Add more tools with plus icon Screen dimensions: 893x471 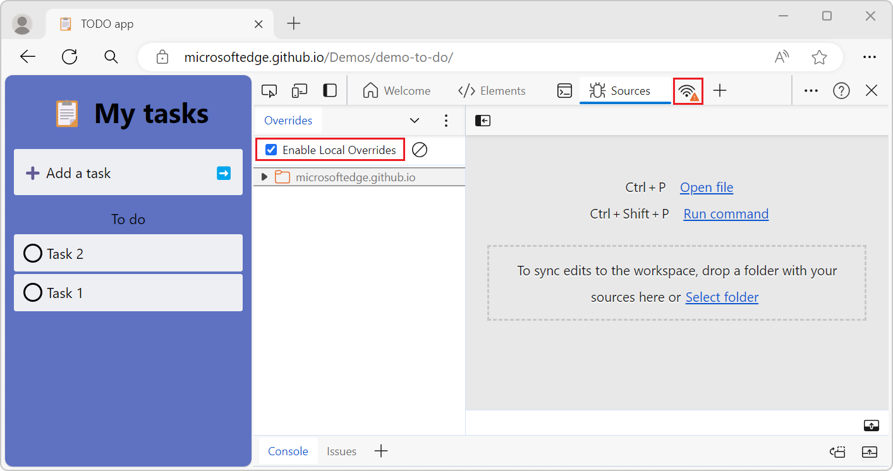click(720, 91)
